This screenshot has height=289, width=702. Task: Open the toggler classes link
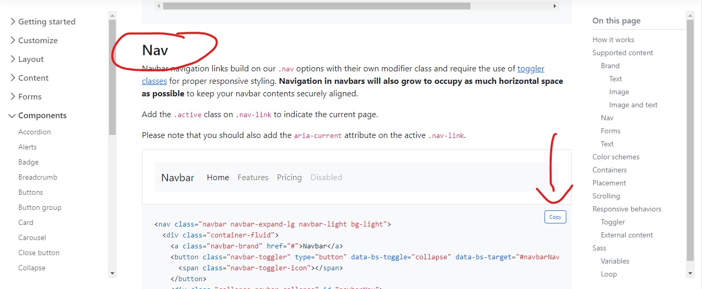point(343,74)
